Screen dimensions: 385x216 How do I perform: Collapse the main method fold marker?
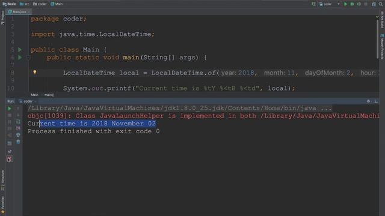click(28, 58)
